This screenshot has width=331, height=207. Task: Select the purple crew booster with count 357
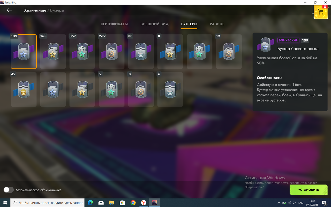(82, 52)
